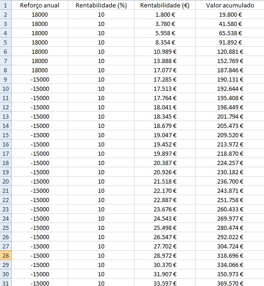
Task: Select the cell with 19.800 €
Action: coord(230,14)
